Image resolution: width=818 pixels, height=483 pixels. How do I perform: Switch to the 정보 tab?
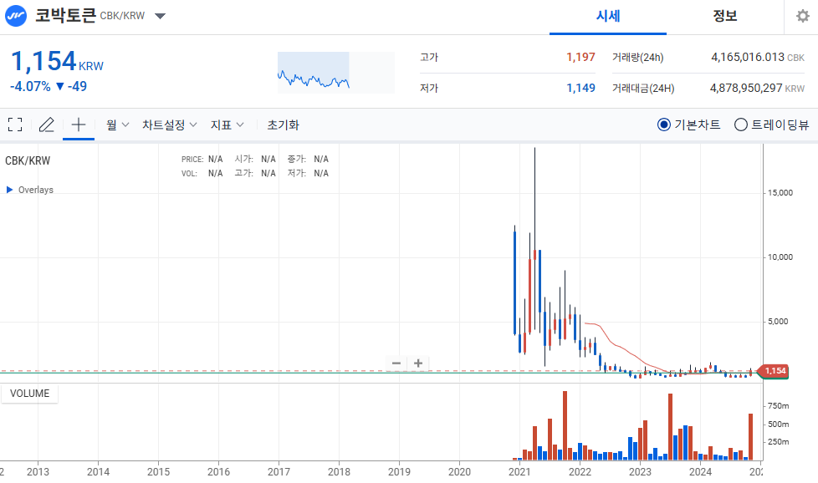tap(725, 16)
